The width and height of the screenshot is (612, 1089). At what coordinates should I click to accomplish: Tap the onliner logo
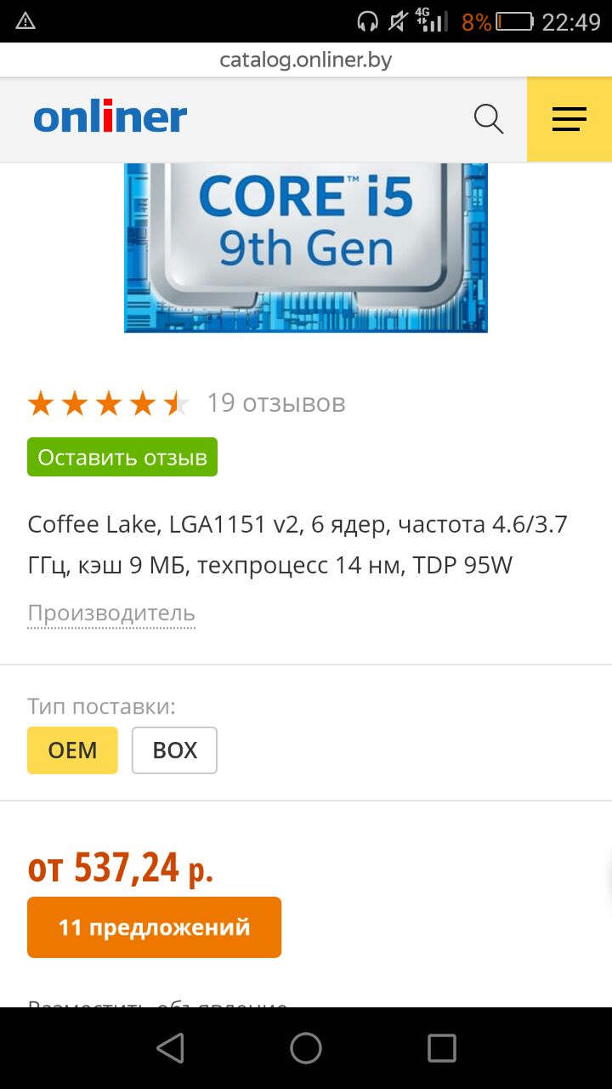pyautogui.click(x=110, y=117)
